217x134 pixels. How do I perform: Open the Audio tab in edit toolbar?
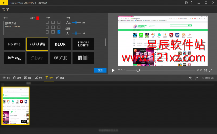[x=17, y=78]
